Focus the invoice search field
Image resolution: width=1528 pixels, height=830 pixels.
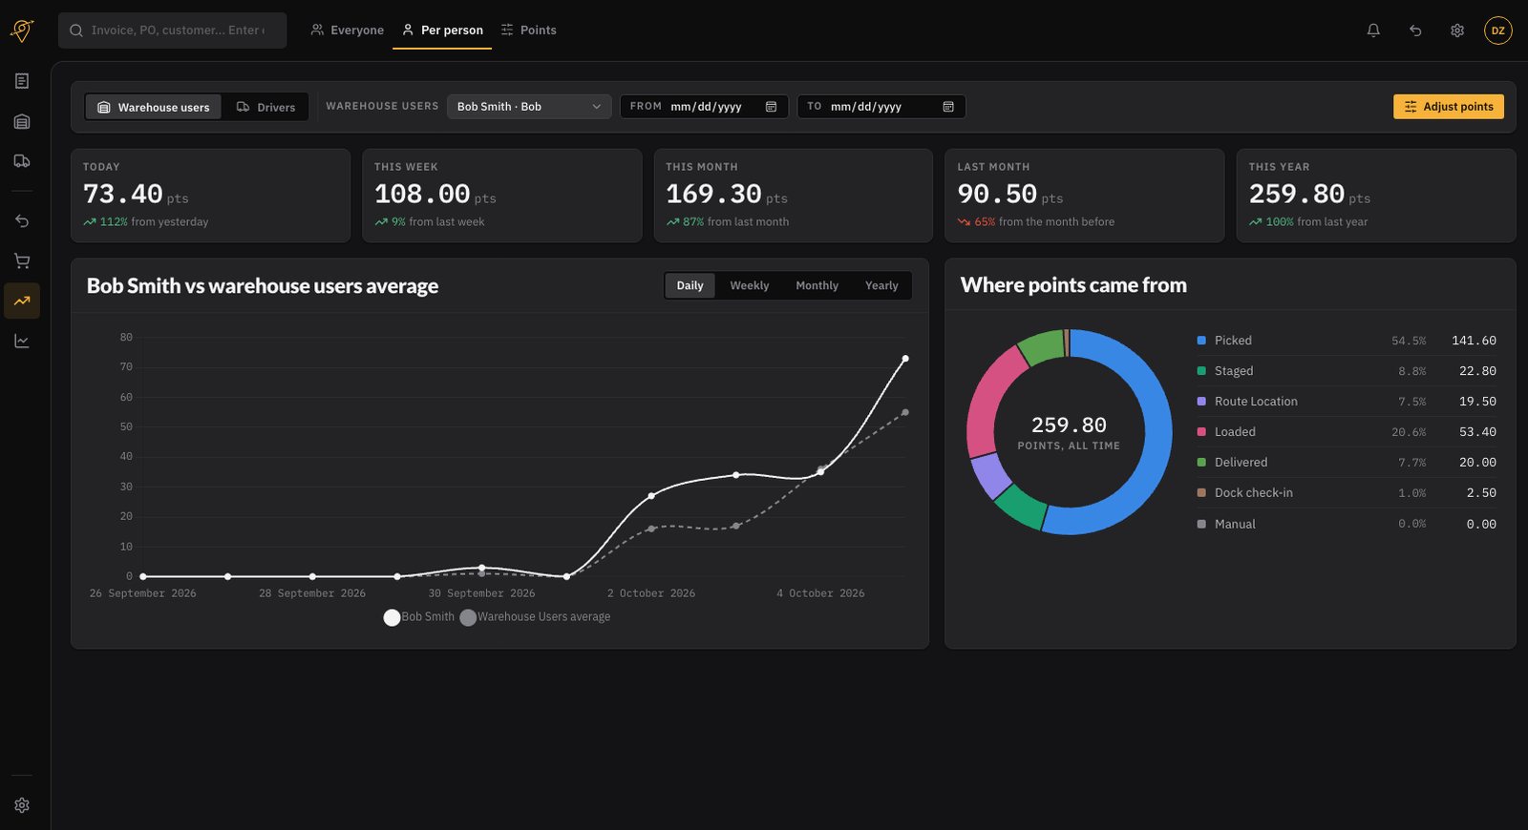(172, 31)
